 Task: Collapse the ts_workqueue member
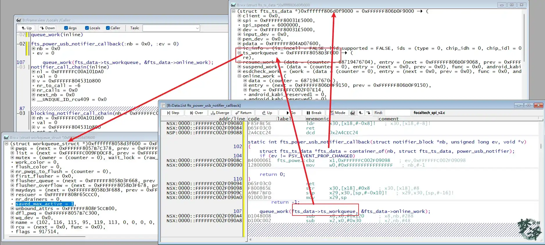[239, 53]
